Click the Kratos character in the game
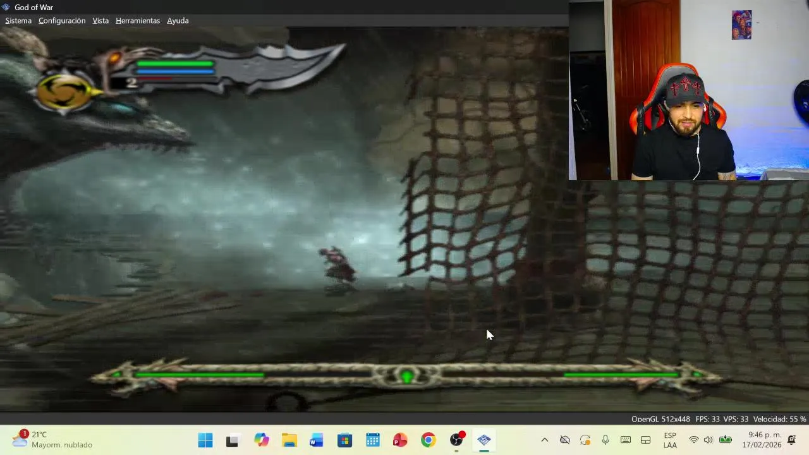809x455 pixels. click(339, 270)
